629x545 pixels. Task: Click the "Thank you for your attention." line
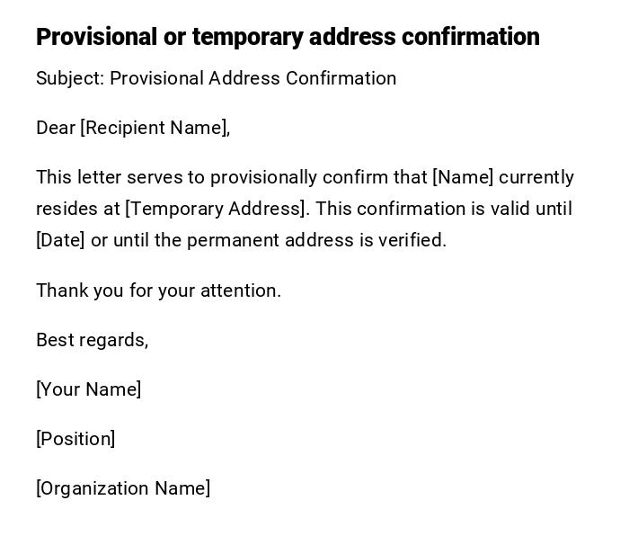click(x=158, y=290)
